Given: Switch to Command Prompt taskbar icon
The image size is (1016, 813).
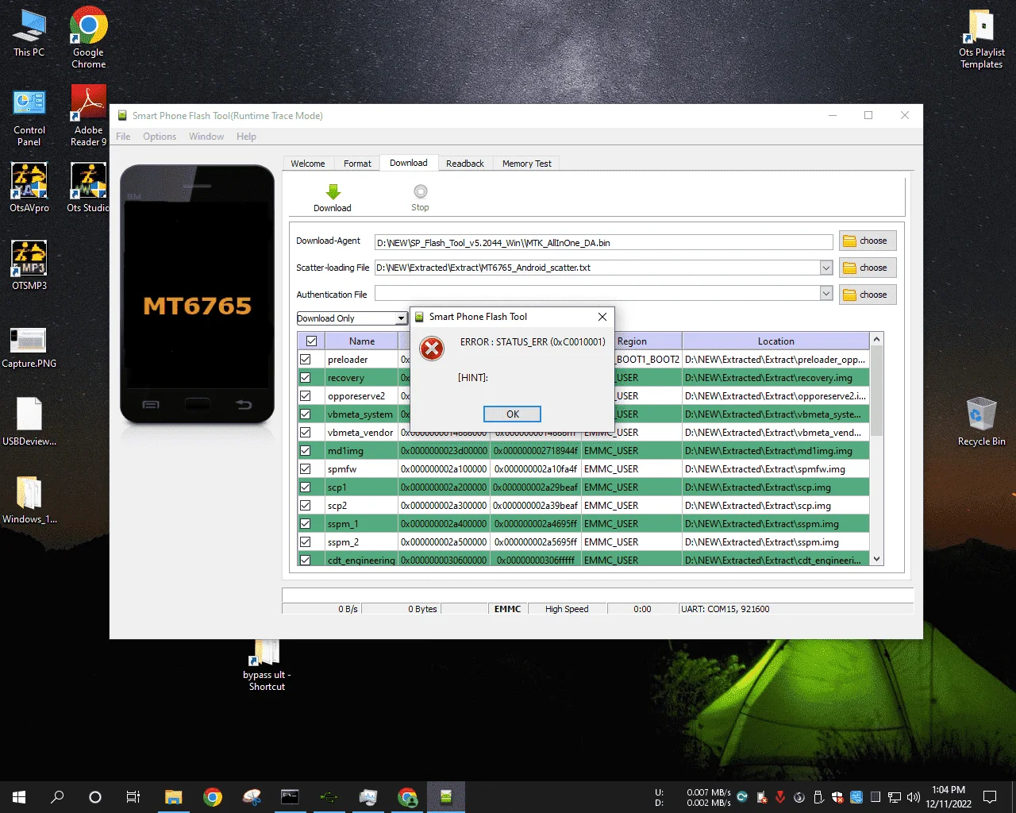Looking at the screenshot, I should 291,797.
